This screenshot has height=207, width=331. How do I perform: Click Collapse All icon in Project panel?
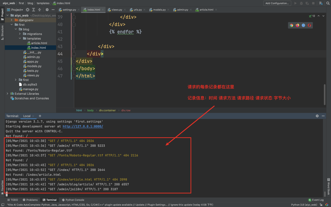click(40, 10)
